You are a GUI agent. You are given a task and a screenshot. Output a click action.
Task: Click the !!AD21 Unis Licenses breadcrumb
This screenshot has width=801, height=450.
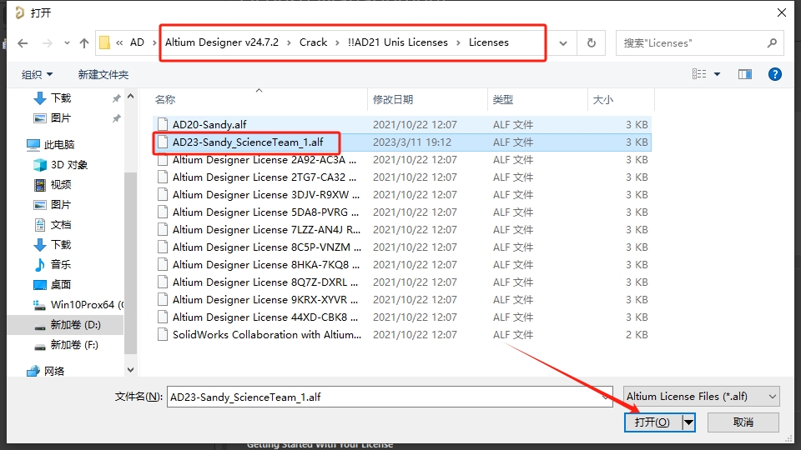[x=397, y=42]
